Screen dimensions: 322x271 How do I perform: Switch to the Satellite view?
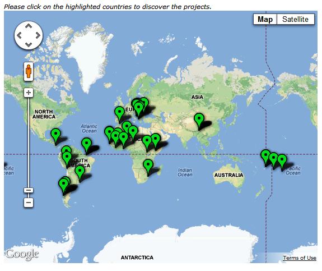click(x=295, y=19)
